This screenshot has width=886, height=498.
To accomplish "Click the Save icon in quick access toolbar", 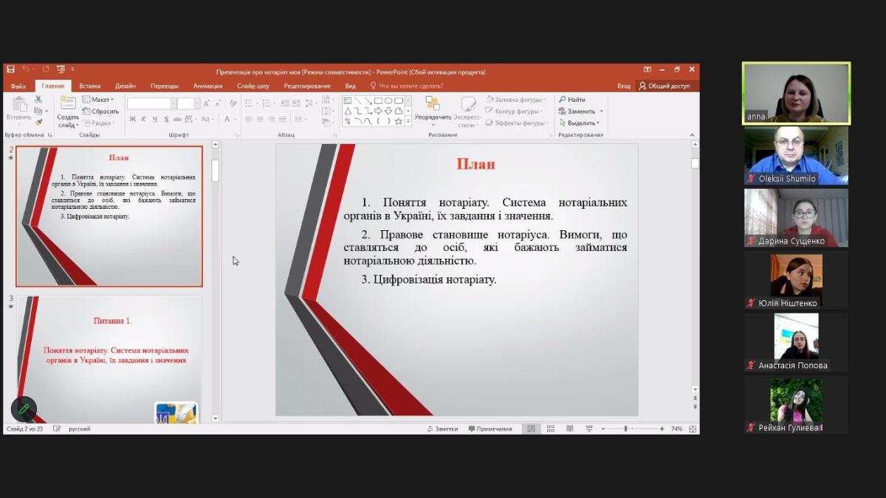I will pyautogui.click(x=11, y=69).
